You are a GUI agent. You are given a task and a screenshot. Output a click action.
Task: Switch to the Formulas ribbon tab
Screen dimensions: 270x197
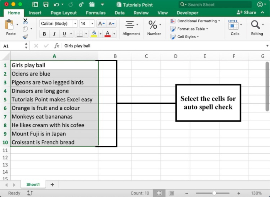point(96,13)
